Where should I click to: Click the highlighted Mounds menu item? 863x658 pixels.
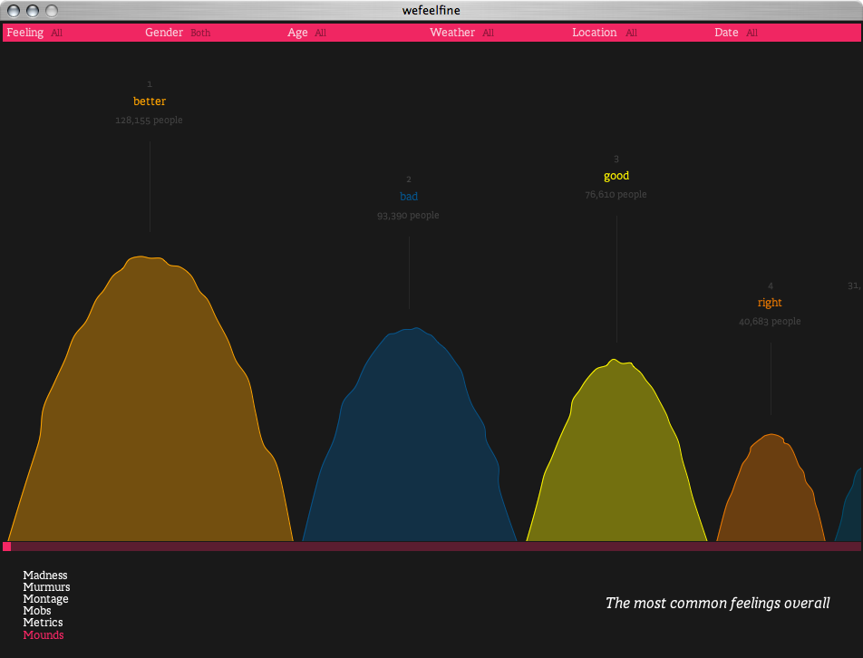[44, 635]
